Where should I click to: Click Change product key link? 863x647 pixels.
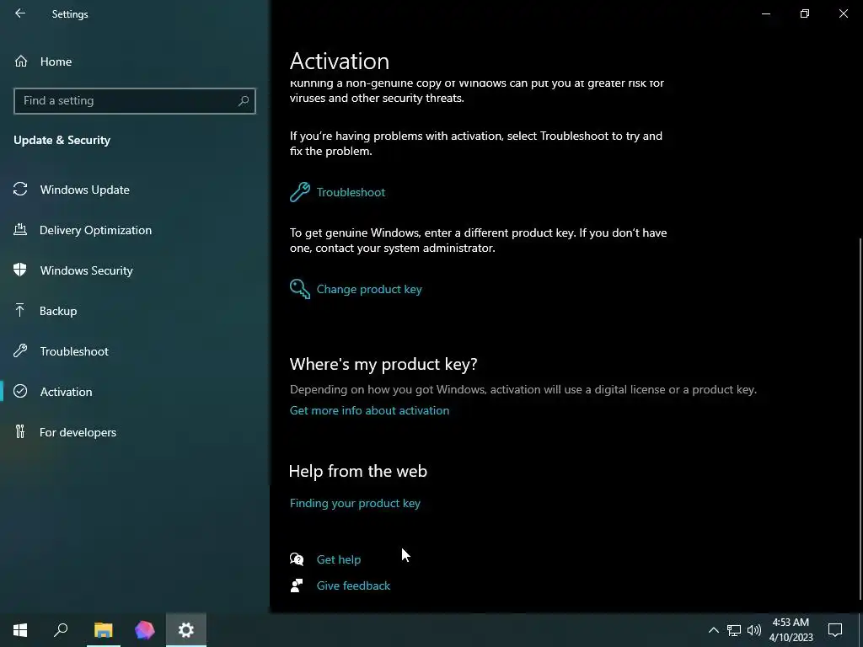[x=369, y=290]
